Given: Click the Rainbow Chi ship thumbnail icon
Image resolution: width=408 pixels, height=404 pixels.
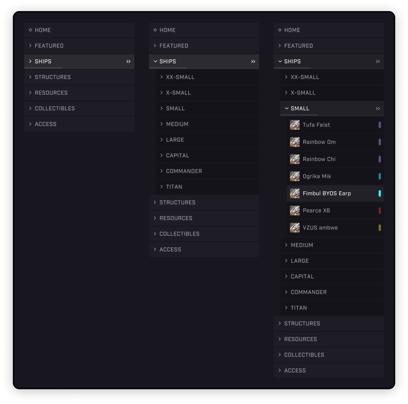Looking at the screenshot, I should point(295,159).
